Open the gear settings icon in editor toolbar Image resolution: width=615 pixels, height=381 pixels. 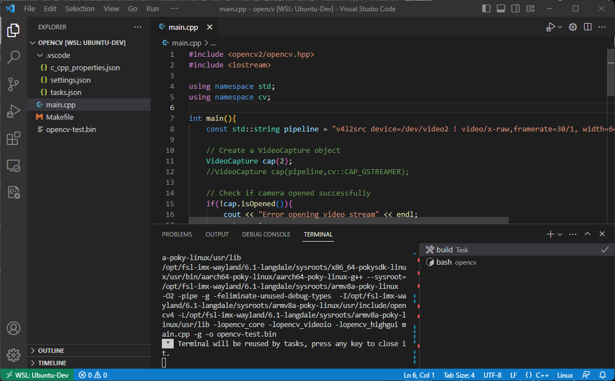[x=573, y=27]
